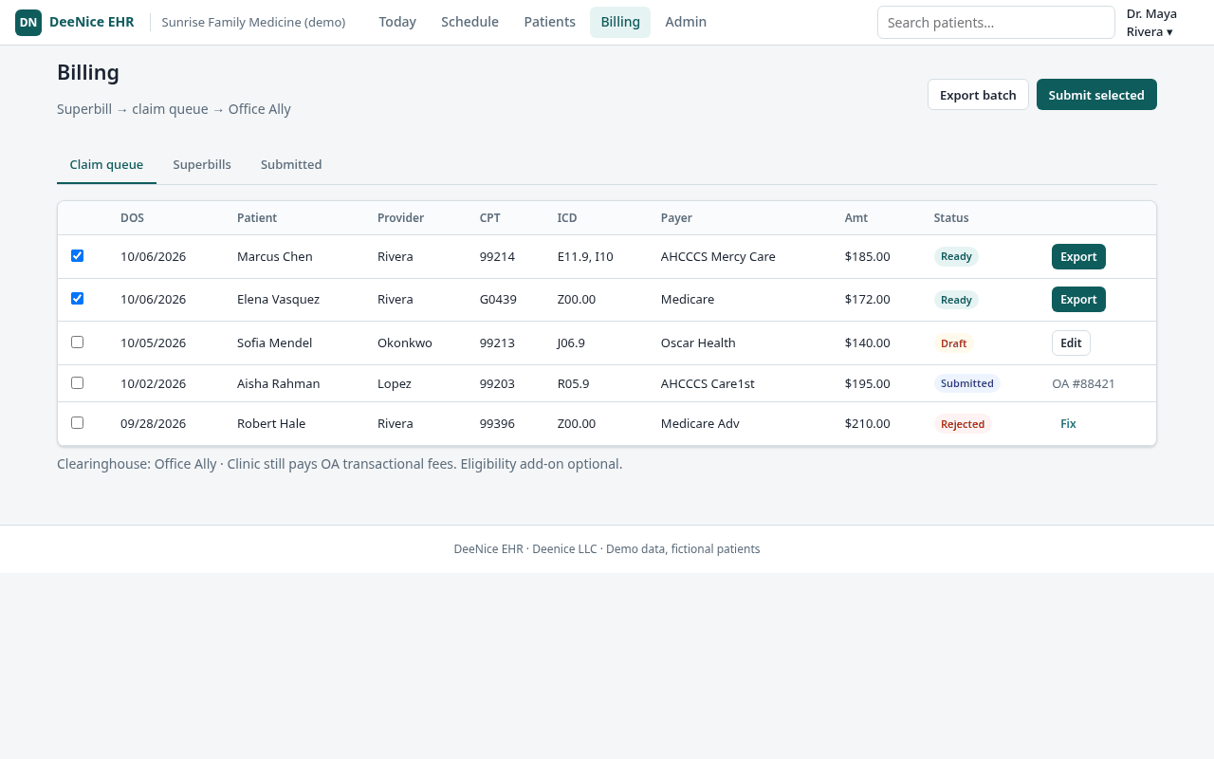The height and width of the screenshot is (759, 1214).
Task: Click patient name Aisha Rahman
Action: pyautogui.click(x=278, y=384)
